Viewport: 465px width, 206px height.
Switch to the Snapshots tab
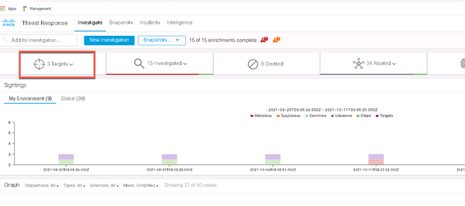(x=121, y=23)
